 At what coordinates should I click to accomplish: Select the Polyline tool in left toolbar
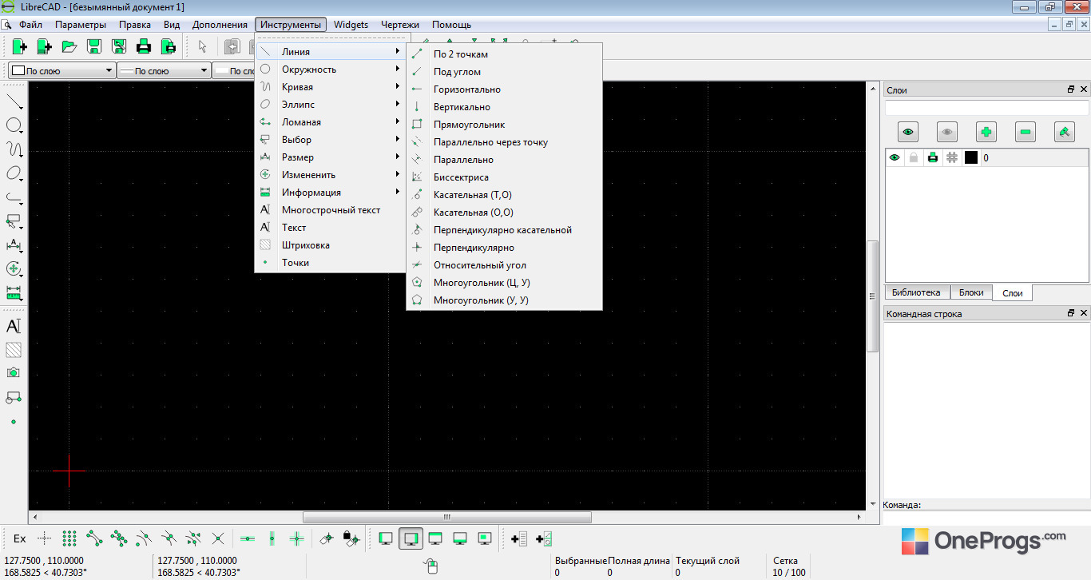pyautogui.click(x=14, y=197)
